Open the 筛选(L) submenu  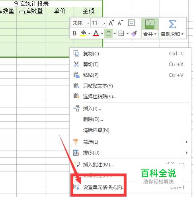[130, 142]
